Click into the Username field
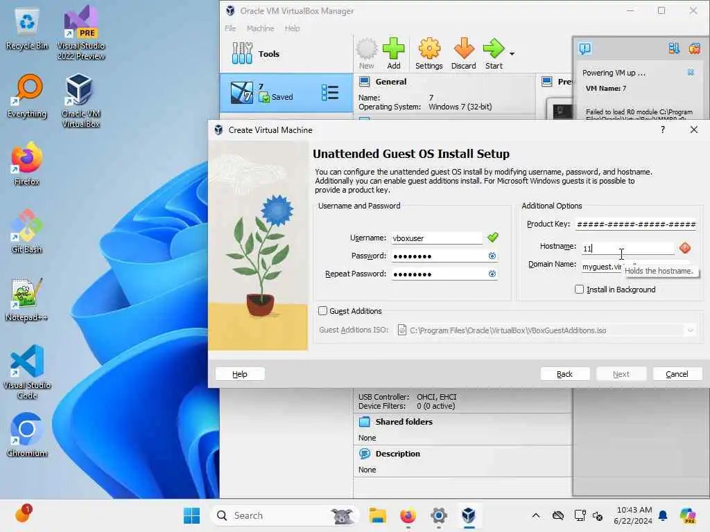Image resolution: width=710 pixels, height=532 pixels. (437, 238)
